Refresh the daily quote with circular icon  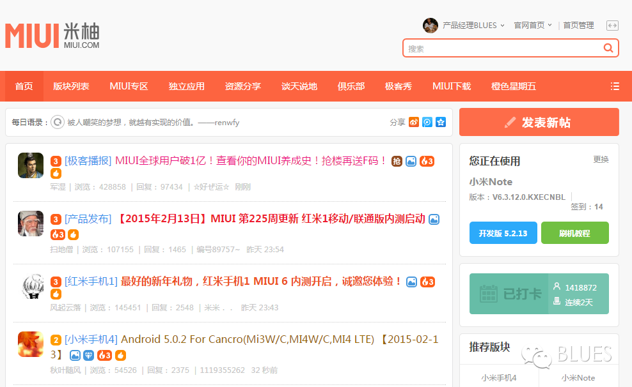(x=58, y=122)
